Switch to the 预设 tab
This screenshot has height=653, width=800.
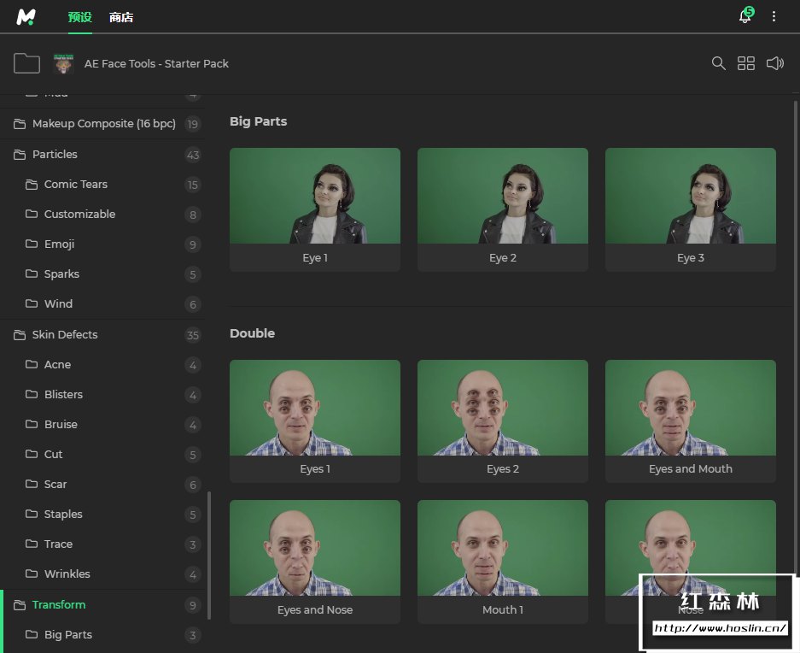point(79,17)
